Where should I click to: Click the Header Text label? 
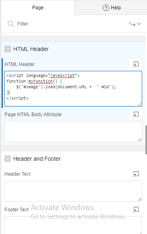tap(17, 174)
